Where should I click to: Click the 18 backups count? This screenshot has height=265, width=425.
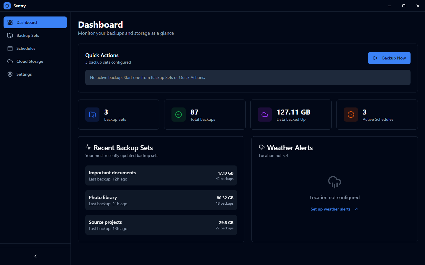[x=225, y=203]
